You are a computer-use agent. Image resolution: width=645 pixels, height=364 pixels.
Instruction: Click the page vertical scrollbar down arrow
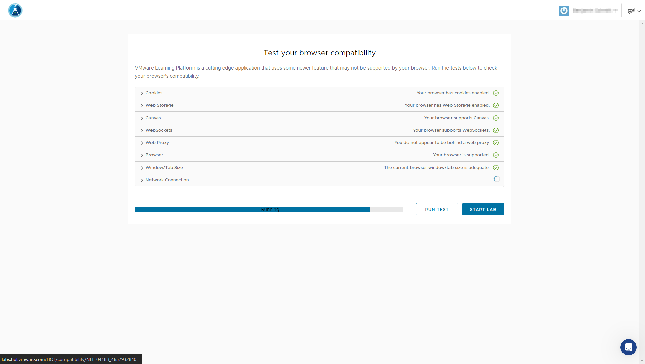click(x=642, y=361)
